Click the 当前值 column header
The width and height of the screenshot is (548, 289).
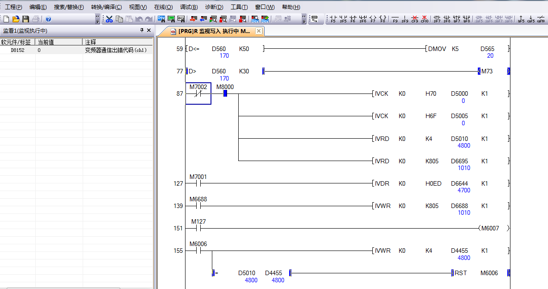point(46,42)
